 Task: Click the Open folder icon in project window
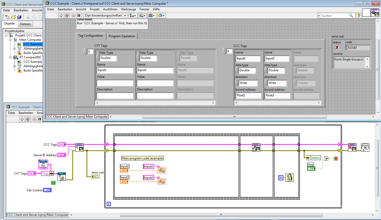pyautogui.click(x=13, y=17)
